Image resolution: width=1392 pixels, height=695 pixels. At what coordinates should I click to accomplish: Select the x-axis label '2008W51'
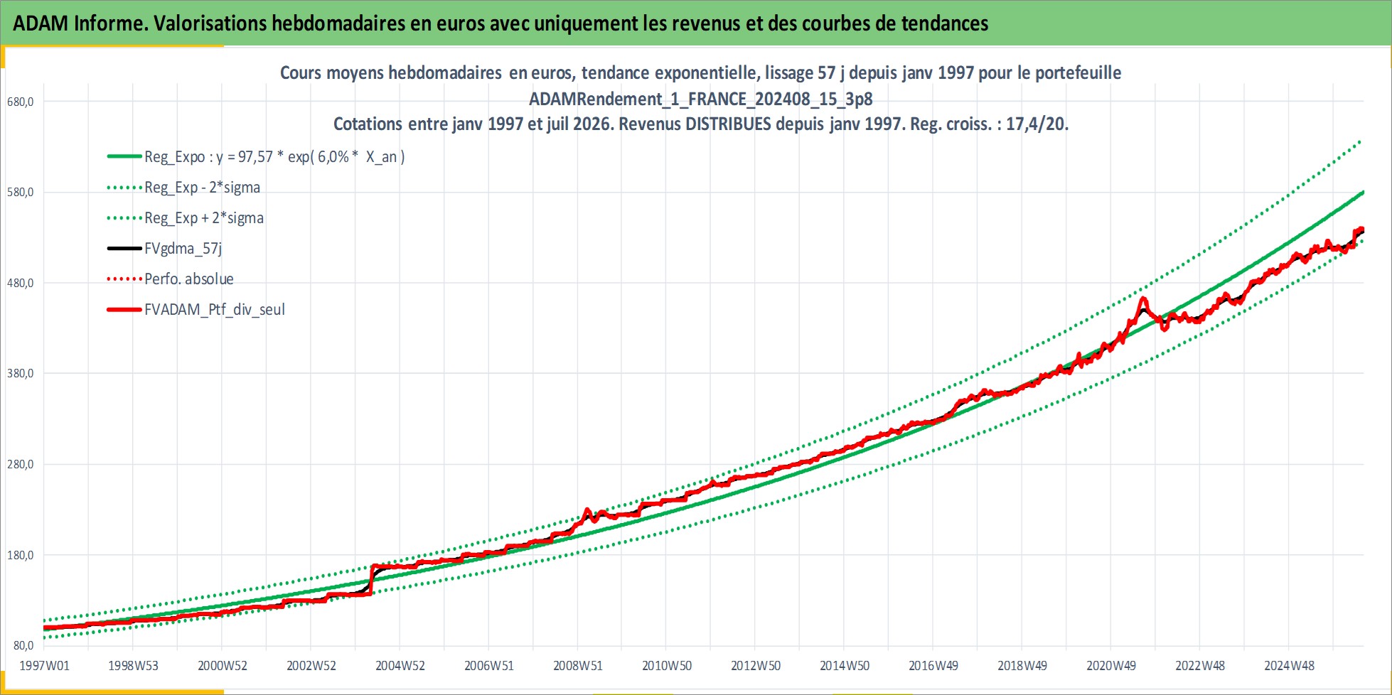578,666
